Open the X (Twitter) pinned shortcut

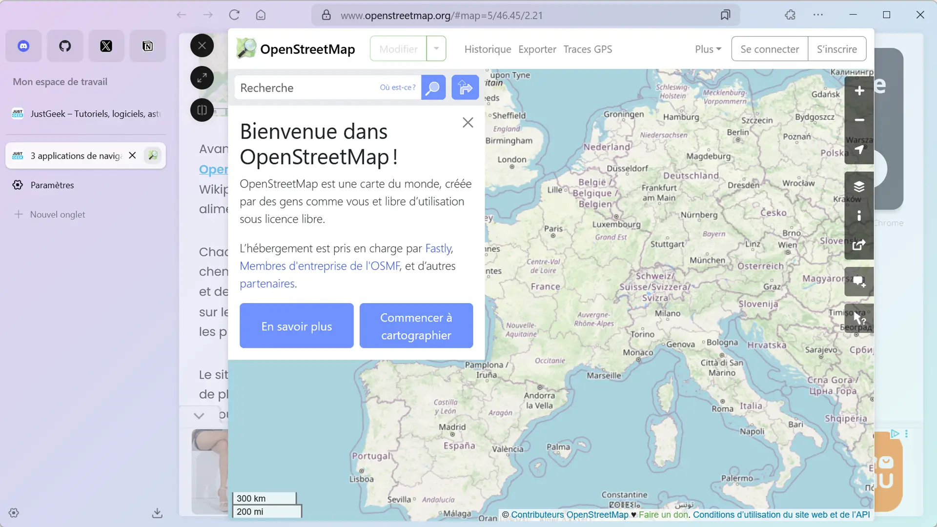(x=106, y=46)
